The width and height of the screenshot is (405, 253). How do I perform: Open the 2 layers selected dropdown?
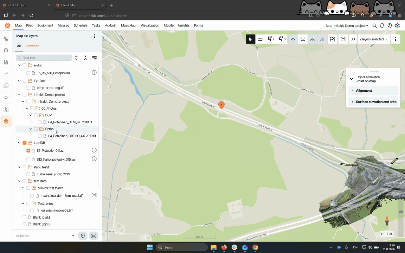(x=373, y=39)
